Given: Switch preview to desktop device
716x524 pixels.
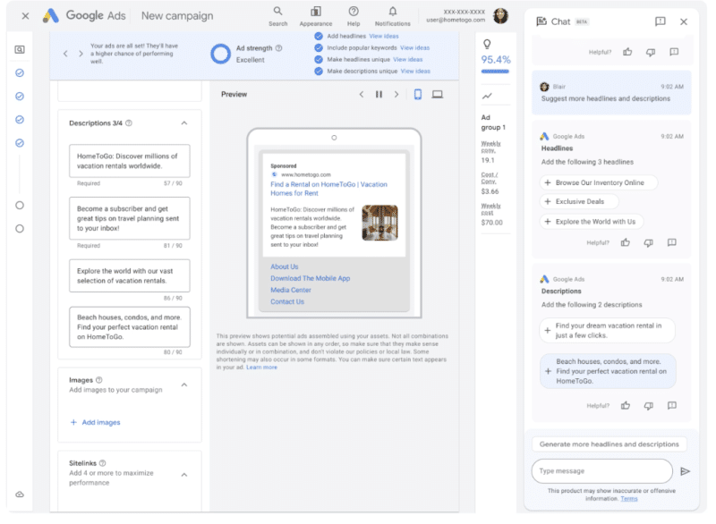Looking at the screenshot, I should pos(438,95).
